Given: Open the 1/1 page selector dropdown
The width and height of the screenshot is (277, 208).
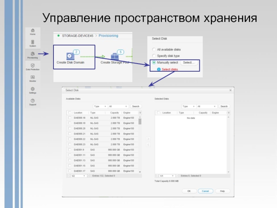Looking at the screenshot, I should click(167, 176).
